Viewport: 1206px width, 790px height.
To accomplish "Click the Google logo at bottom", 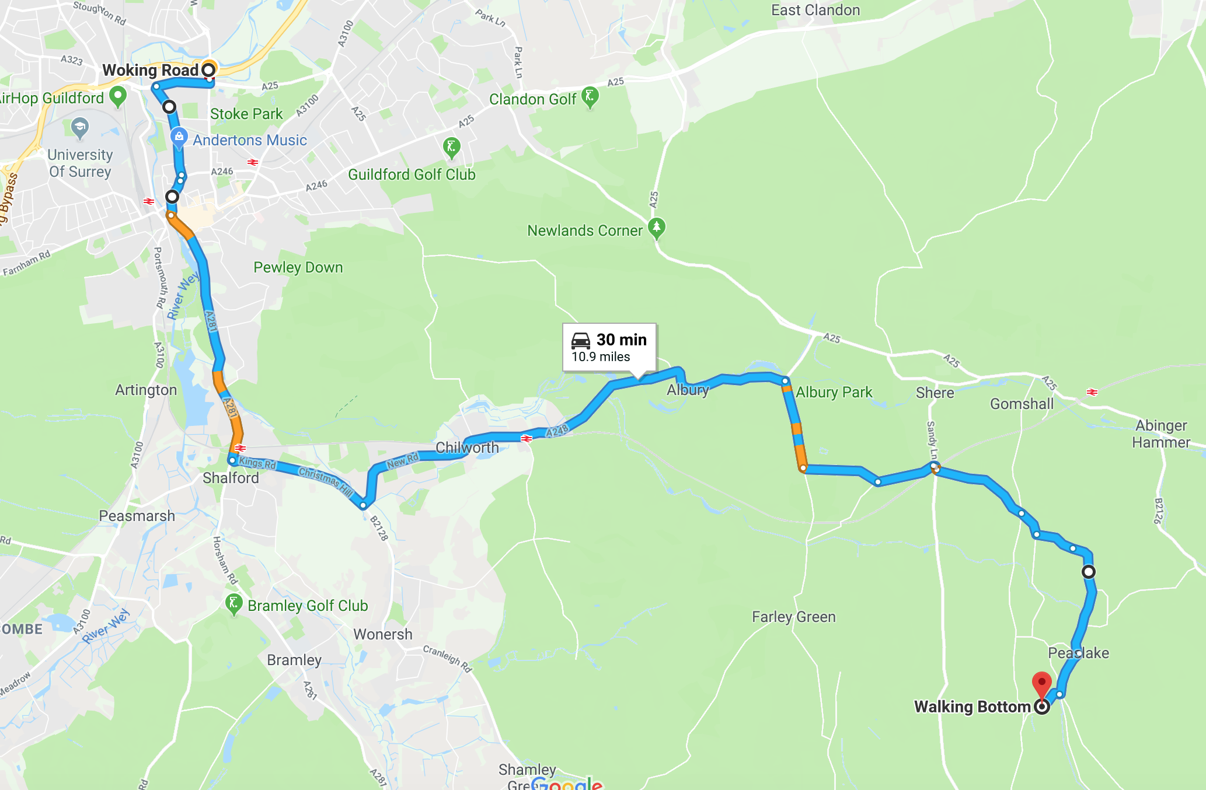I will (x=566, y=782).
